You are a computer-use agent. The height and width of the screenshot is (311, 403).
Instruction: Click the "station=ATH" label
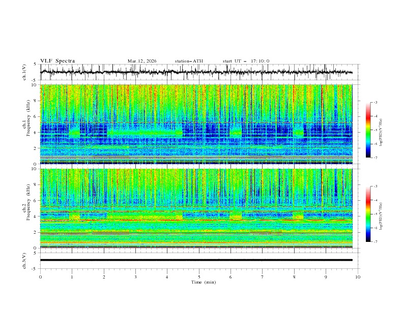[x=189, y=61]
